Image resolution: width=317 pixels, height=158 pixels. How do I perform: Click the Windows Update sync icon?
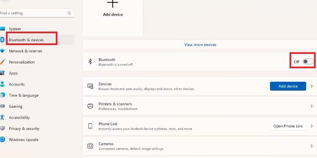tap(2, 139)
